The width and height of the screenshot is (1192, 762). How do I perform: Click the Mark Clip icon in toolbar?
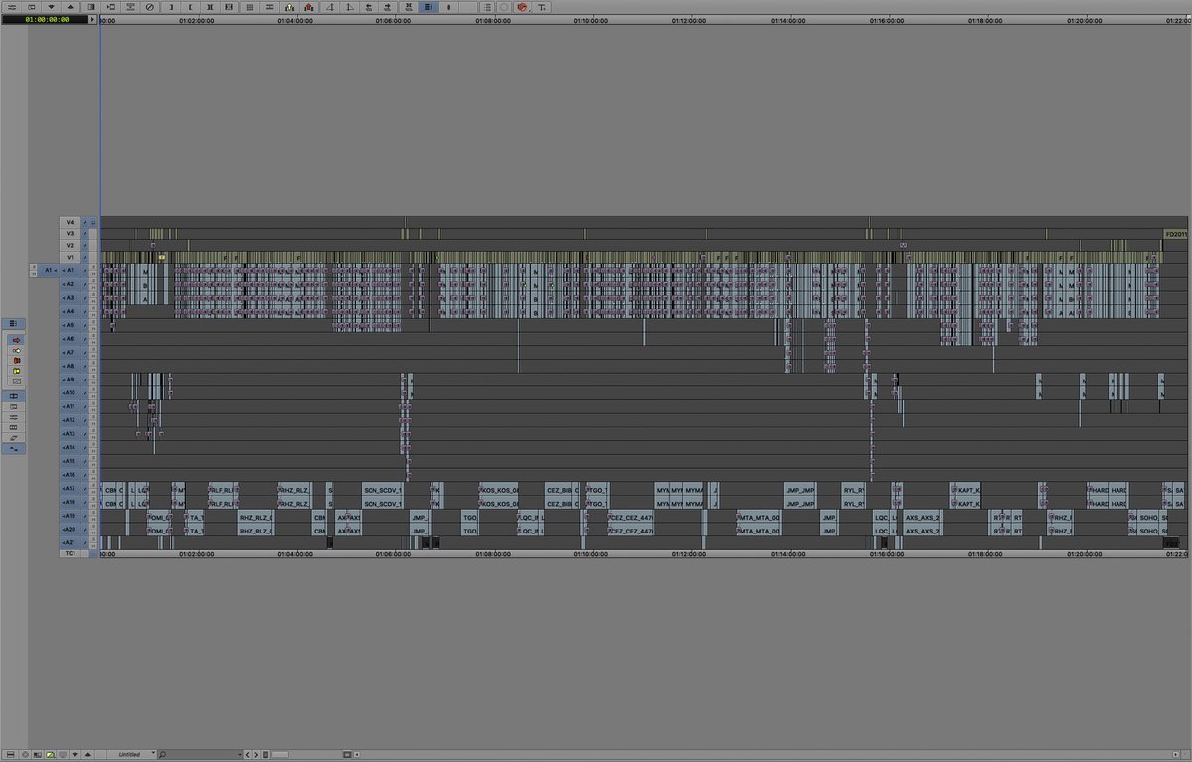click(x=210, y=7)
